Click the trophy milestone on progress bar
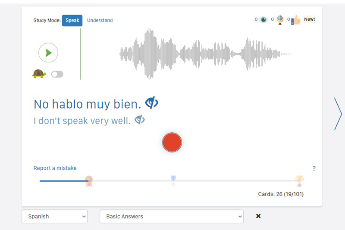 [x=299, y=180]
